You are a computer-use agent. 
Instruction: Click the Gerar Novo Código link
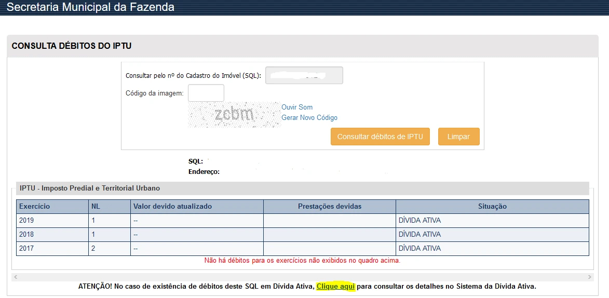[x=309, y=118]
